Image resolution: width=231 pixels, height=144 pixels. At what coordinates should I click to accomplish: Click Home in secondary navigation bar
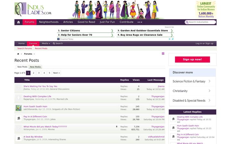point(21,44)
